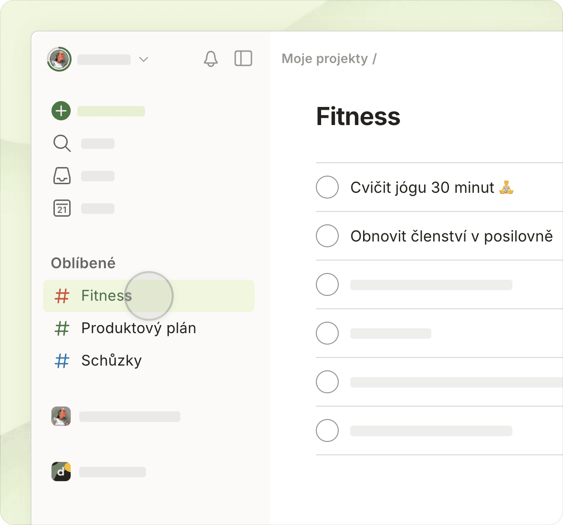Toggle the sidebar panel icon
The width and height of the screenshot is (563, 525).
point(243,58)
